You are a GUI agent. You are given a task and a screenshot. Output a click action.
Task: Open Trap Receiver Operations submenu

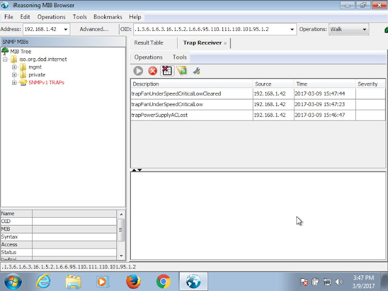(148, 57)
